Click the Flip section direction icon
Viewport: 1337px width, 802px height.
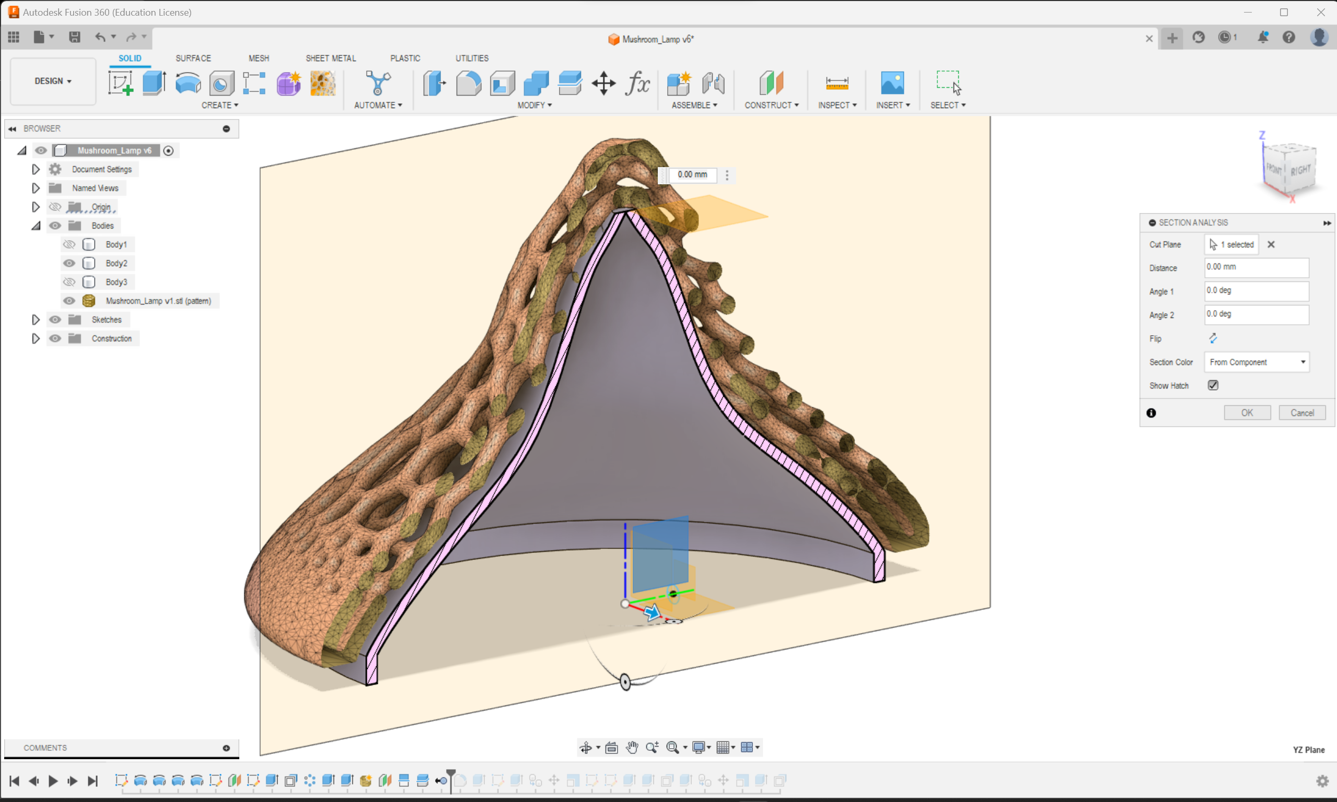(x=1213, y=338)
